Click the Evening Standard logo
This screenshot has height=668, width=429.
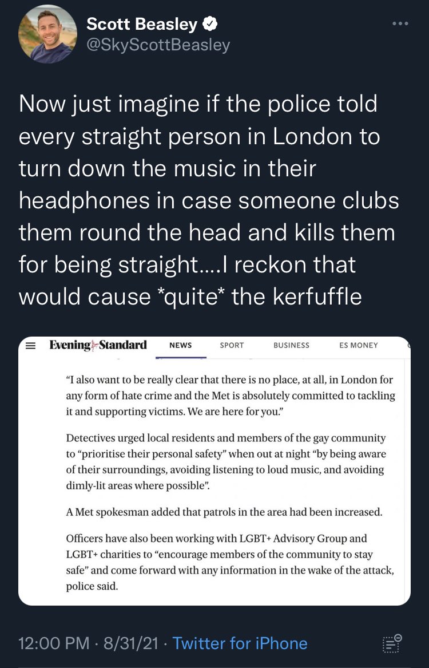[98, 345]
